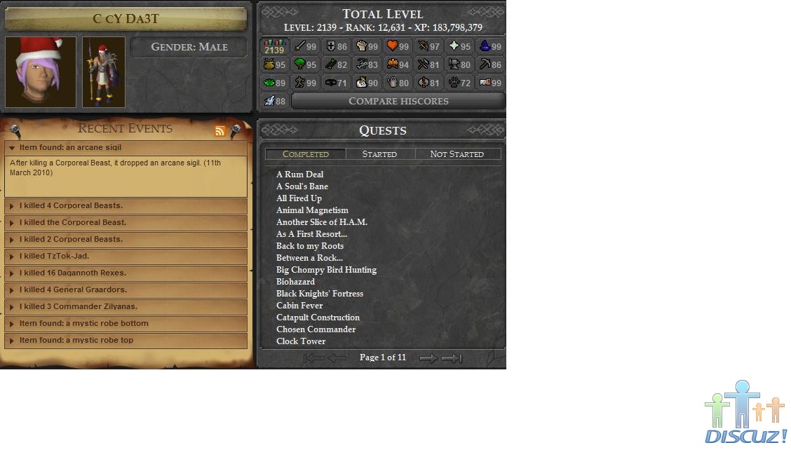Select the total level 2139 icon
Viewport: 791px width, 450px height.
pos(274,46)
